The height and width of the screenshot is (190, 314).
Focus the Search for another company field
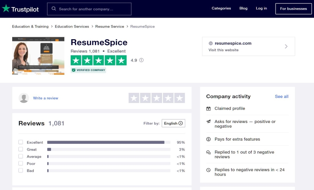click(89, 9)
